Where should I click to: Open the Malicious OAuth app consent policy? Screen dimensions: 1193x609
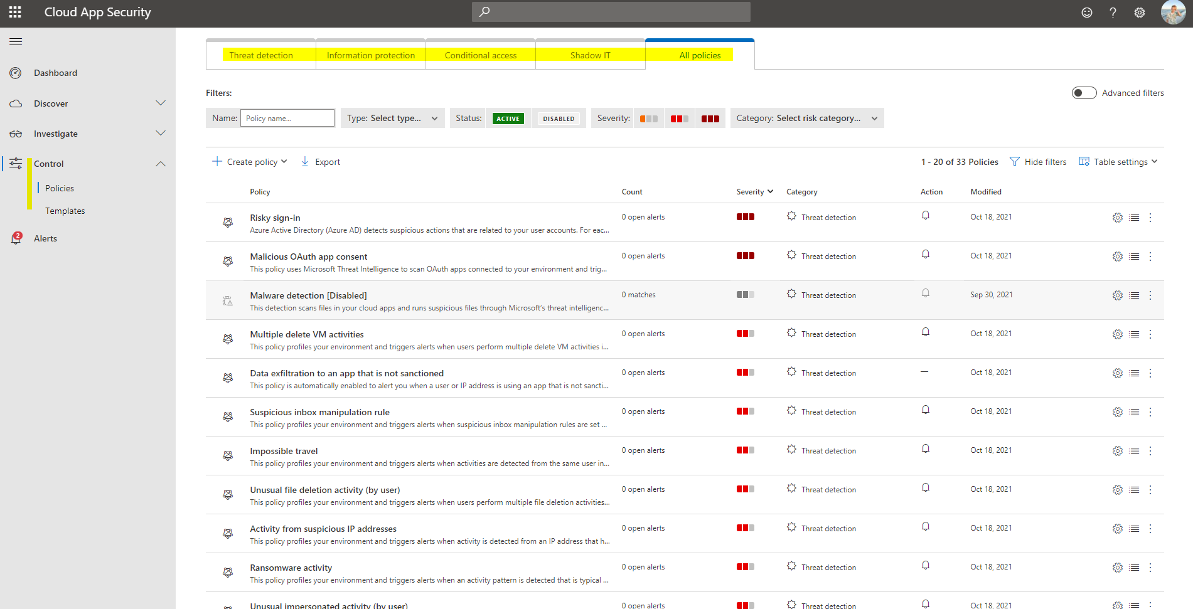coord(309,257)
